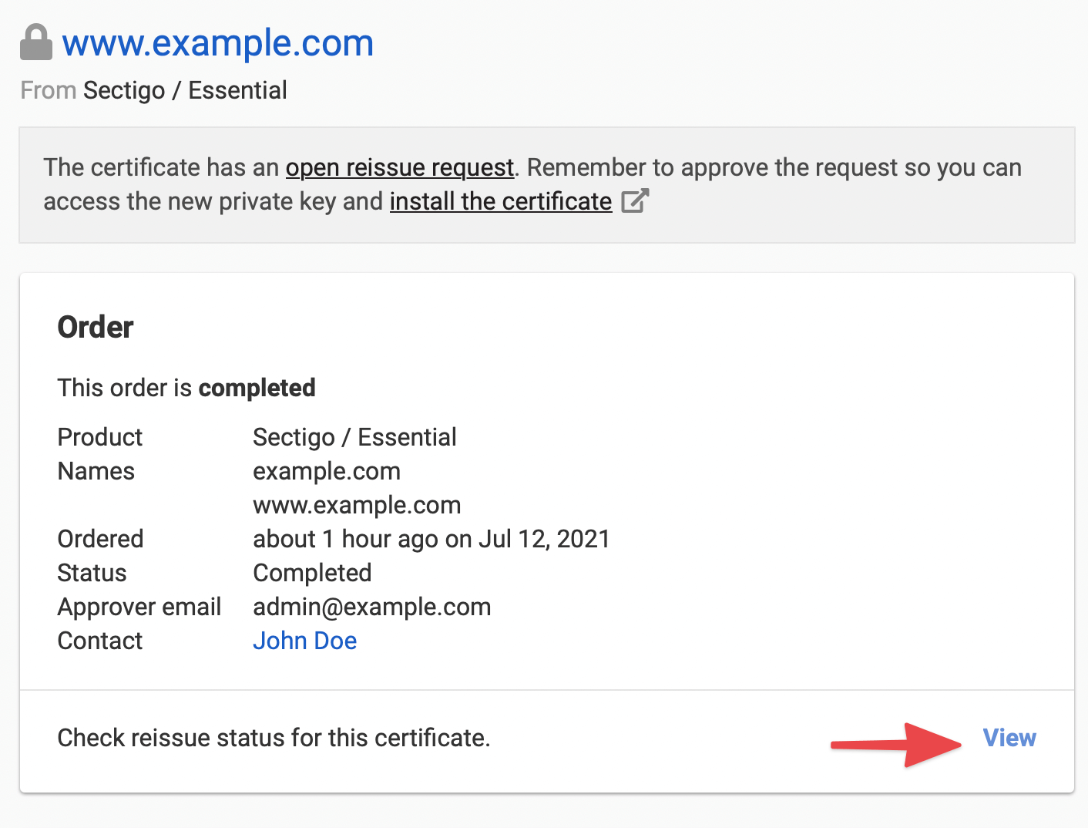Open the www.example.com title link
This screenshot has width=1088, height=828.
click(218, 43)
